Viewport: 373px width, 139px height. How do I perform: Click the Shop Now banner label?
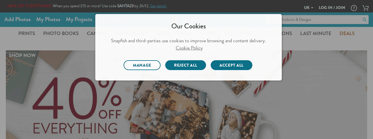tap(22, 55)
